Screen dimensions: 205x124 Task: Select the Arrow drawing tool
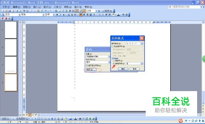tap(35, 119)
